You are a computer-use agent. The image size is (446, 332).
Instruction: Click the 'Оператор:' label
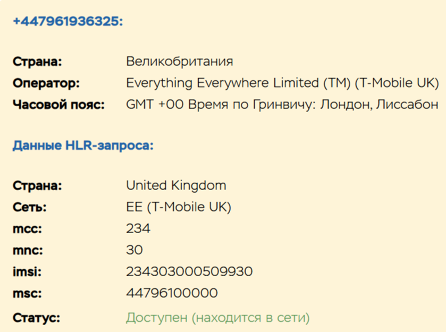46,83
